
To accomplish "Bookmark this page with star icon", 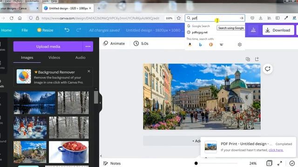I will (179, 18).
